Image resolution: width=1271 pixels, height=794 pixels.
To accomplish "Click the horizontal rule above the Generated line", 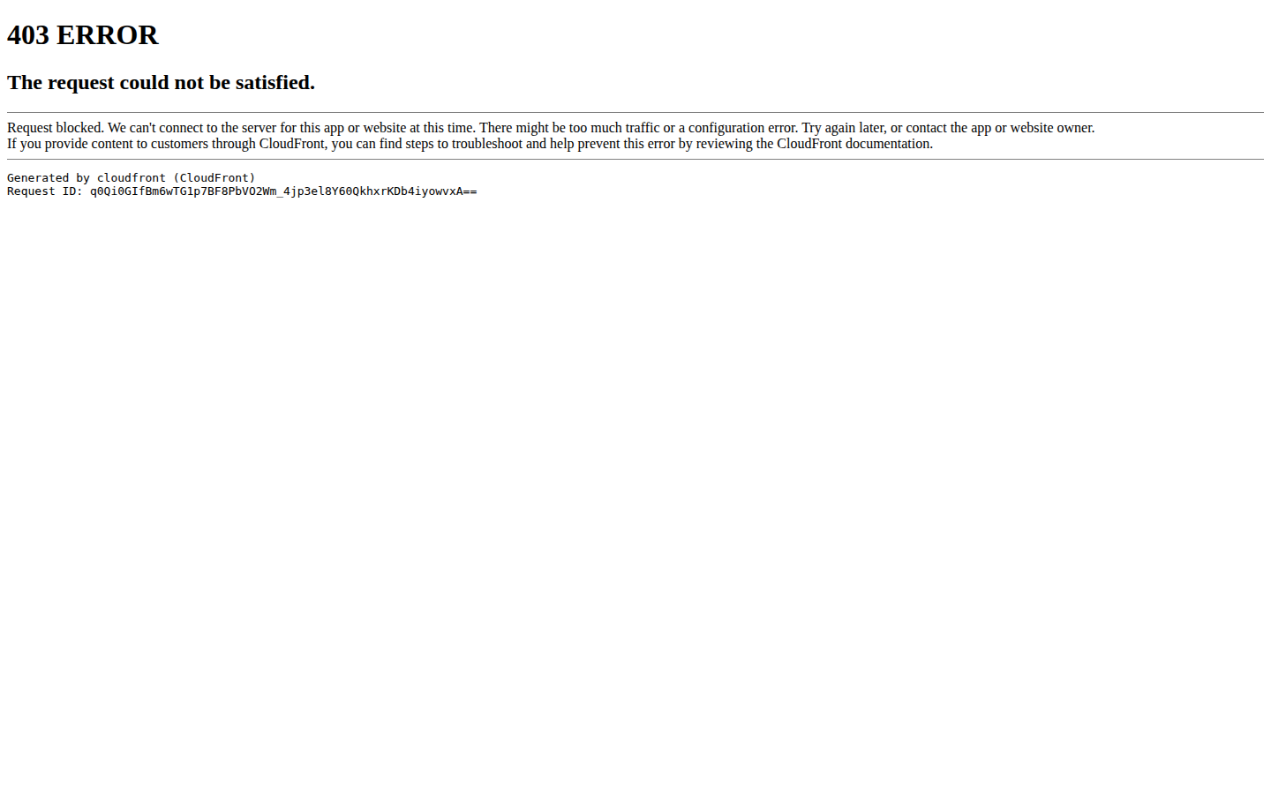I will pos(635,160).
